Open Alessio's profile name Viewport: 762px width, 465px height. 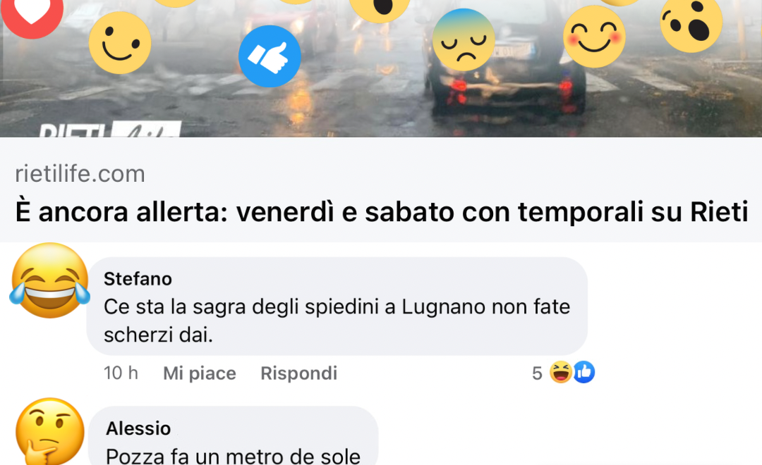coord(138,428)
